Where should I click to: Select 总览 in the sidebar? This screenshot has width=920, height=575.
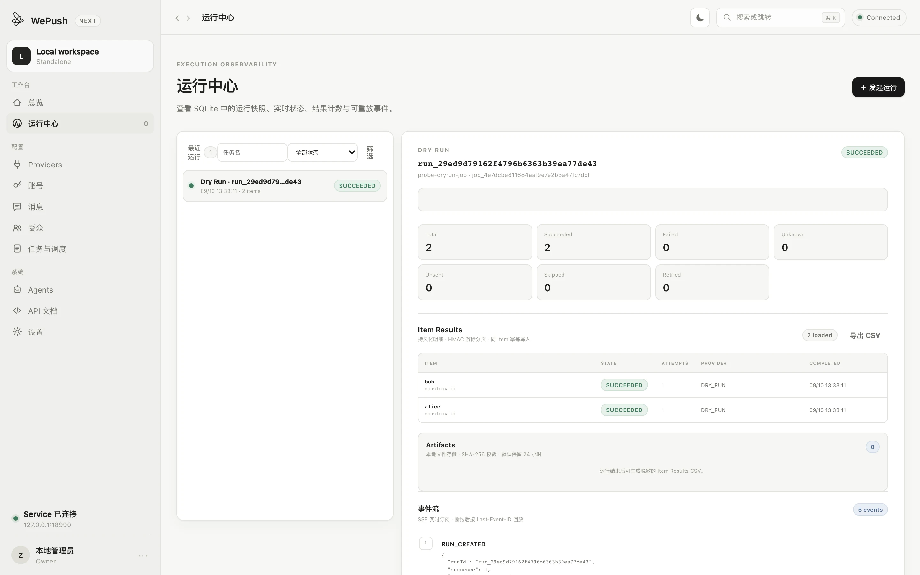pos(80,102)
